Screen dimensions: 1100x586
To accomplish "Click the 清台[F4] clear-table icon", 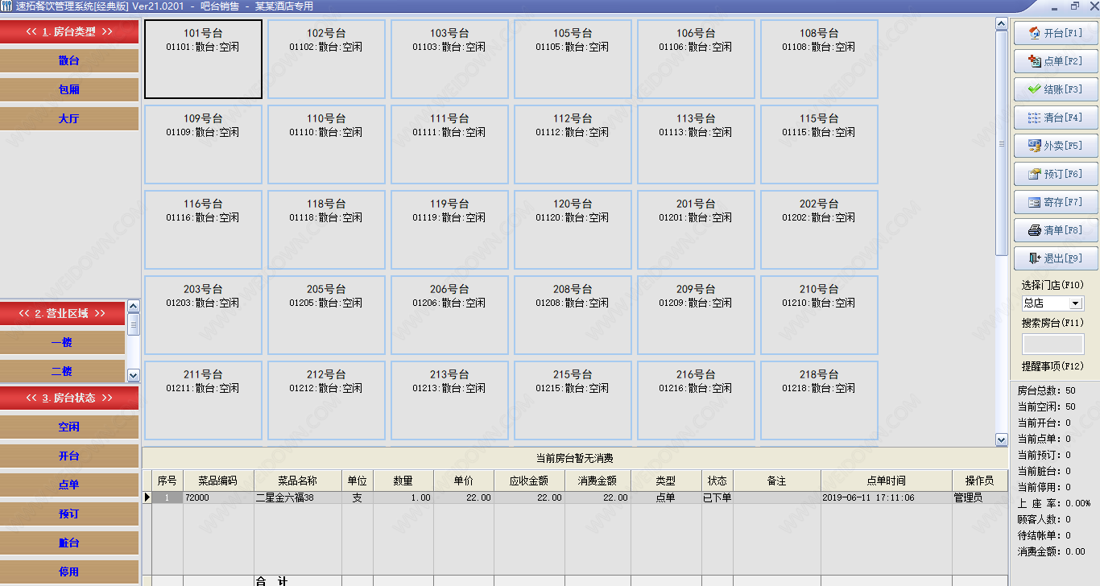I will pyautogui.click(x=1036, y=118).
